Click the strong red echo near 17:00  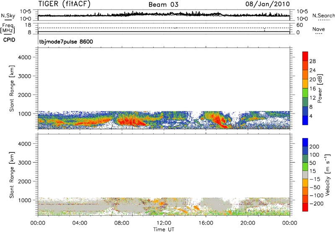pos(218,120)
